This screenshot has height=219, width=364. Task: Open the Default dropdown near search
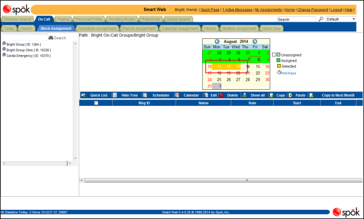[x=341, y=19]
